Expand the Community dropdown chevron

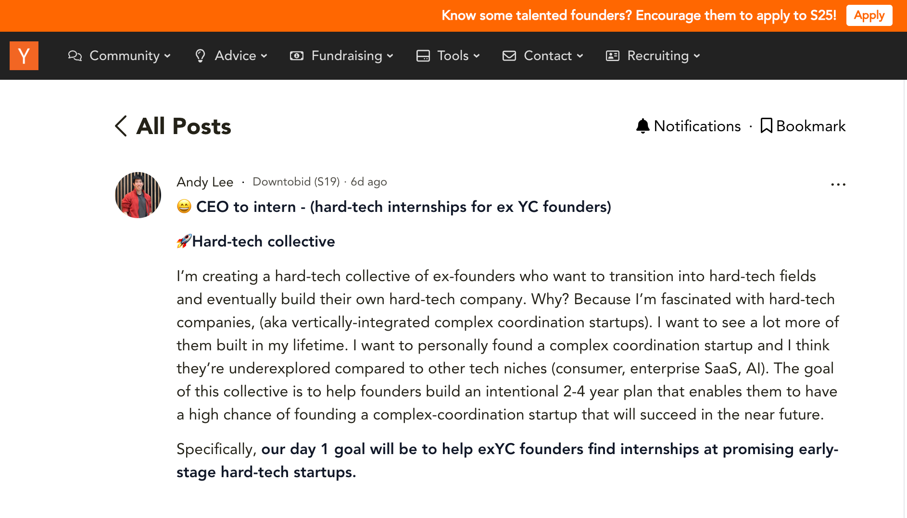coord(167,56)
